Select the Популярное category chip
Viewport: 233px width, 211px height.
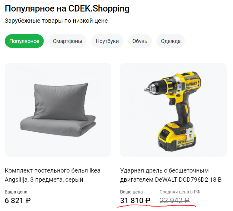(x=24, y=41)
